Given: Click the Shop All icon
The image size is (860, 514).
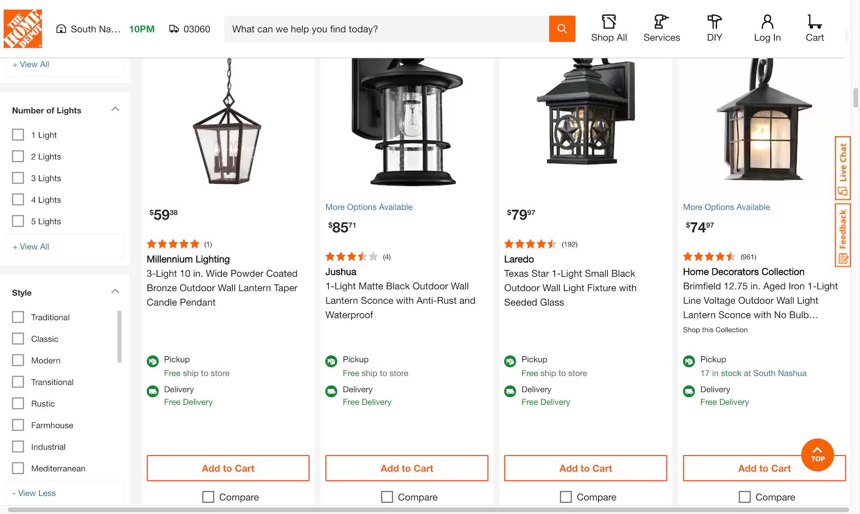Looking at the screenshot, I should coord(609,22).
